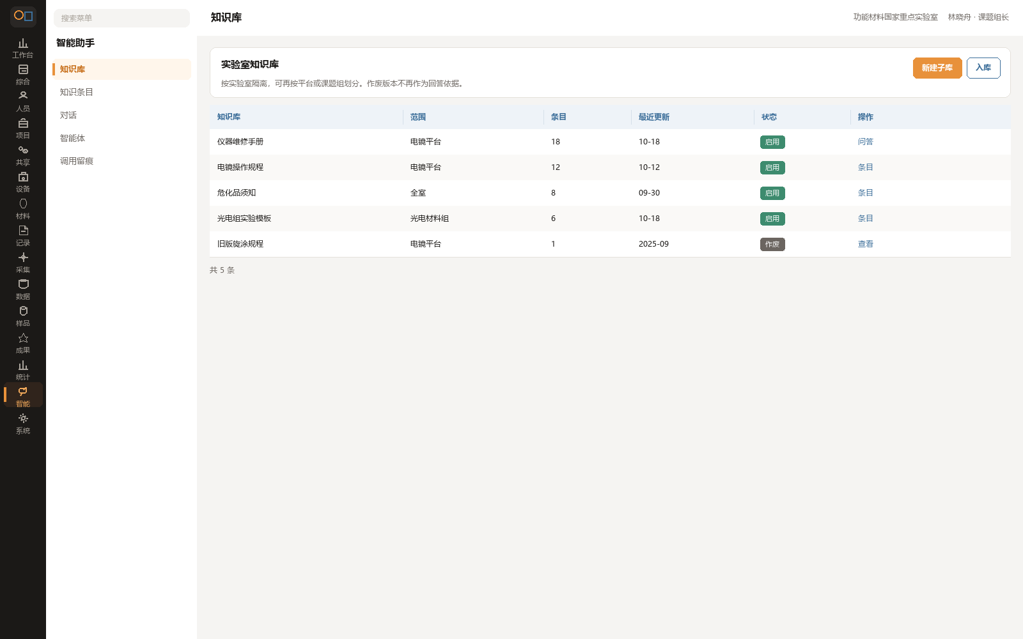Open the 数据 data icon
Viewport: 1023px width, 639px height.
[23, 290]
